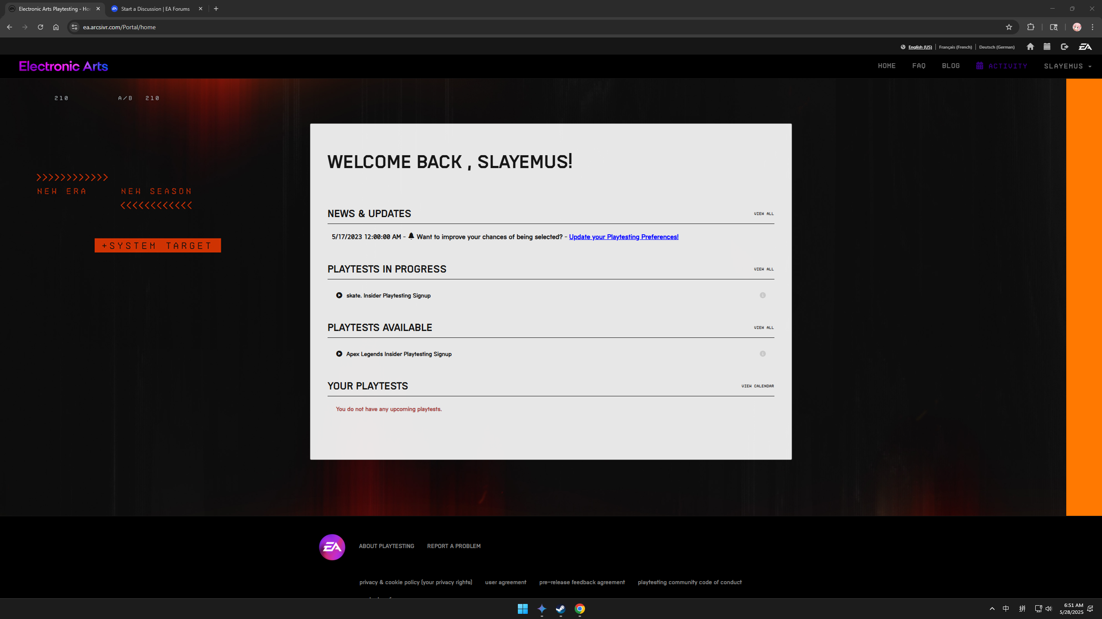Open the BLOG menu item

(x=950, y=66)
